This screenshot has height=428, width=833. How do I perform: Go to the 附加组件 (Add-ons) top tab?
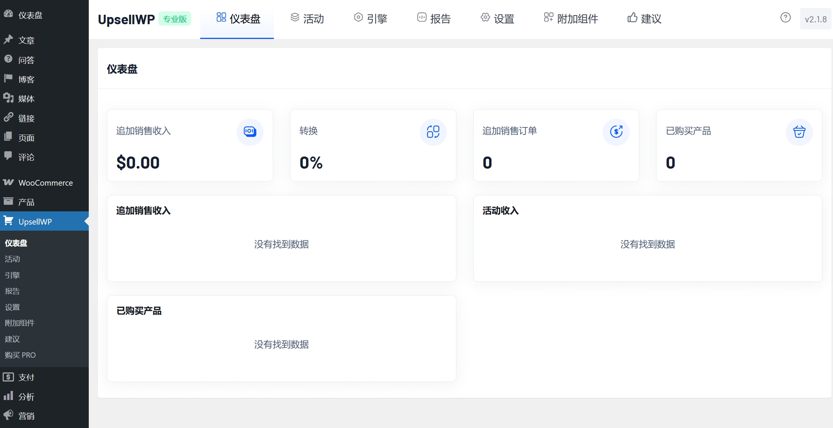tap(571, 19)
